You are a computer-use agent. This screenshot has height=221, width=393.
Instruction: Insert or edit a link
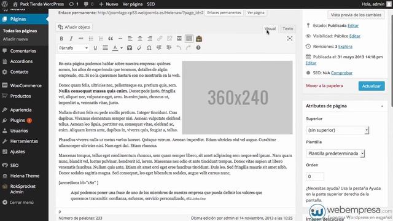click(x=160, y=39)
